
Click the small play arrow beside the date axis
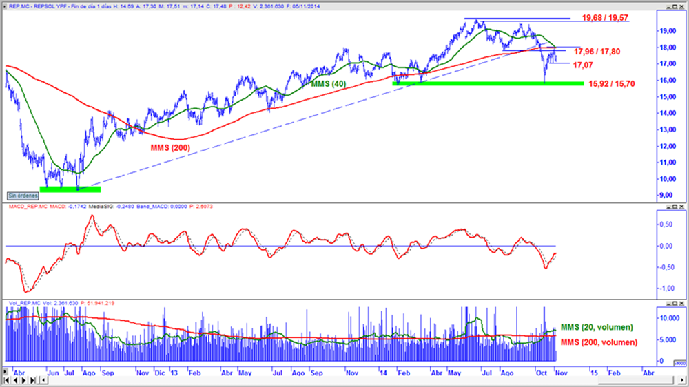tap(6, 372)
